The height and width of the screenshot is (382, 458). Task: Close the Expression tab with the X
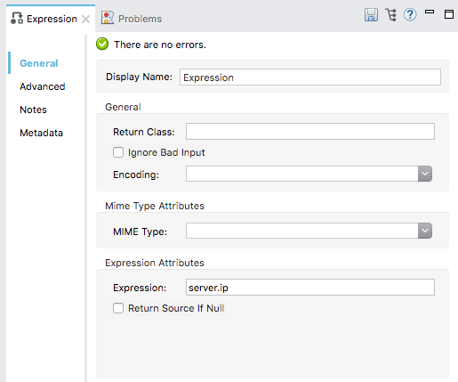[x=85, y=20]
